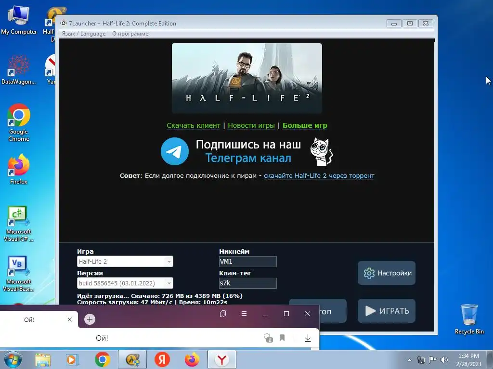493x369 pixels.
Task: Open the Язык / Language menu
Action: (x=84, y=34)
